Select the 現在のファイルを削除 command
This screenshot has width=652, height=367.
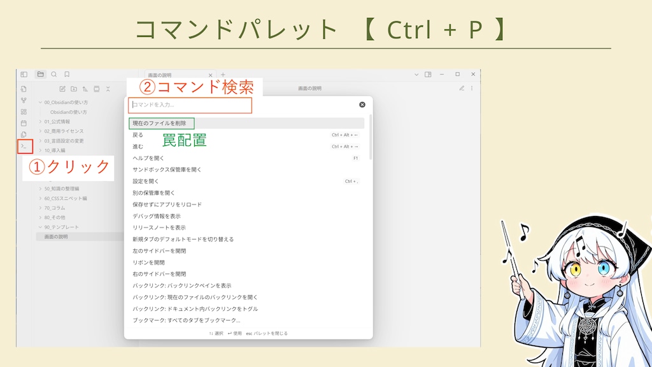(160, 123)
